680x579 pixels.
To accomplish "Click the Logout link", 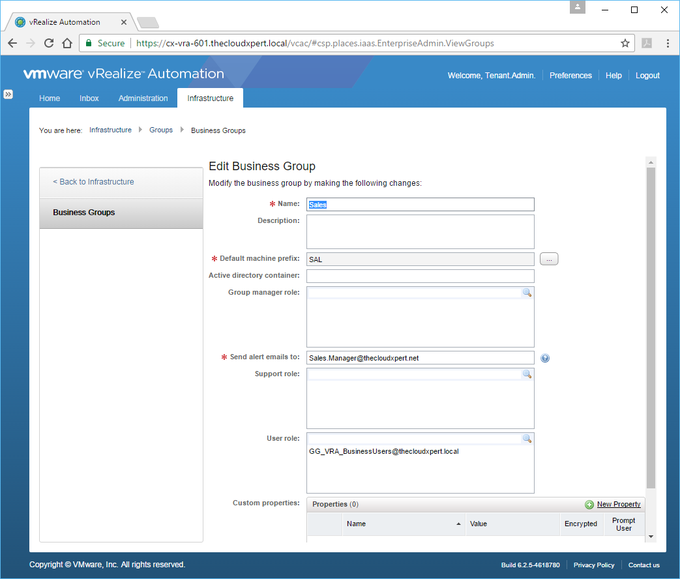I will click(x=647, y=76).
